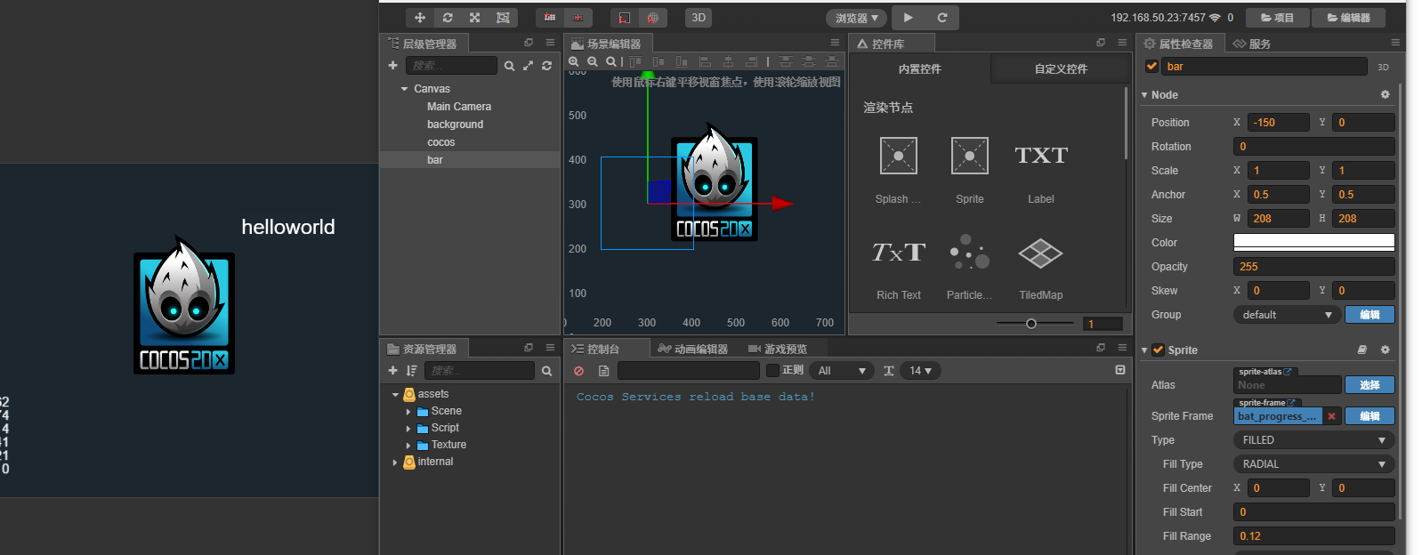Viewport: 1422px width, 555px height.
Task: Click the Atlas select button (选择)
Action: pyautogui.click(x=1369, y=385)
